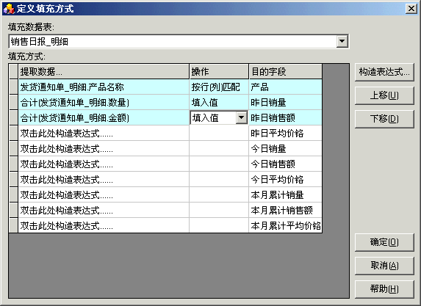Open the 填充数据表 dropdown arrow

342,41
